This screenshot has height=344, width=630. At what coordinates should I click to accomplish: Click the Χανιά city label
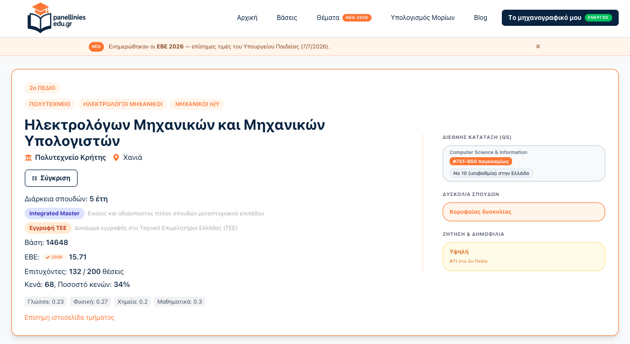pos(132,158)
